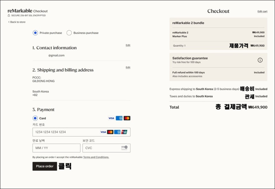275x189 pixels.
Task: Select the Card payment method
Action: point(35,118)
